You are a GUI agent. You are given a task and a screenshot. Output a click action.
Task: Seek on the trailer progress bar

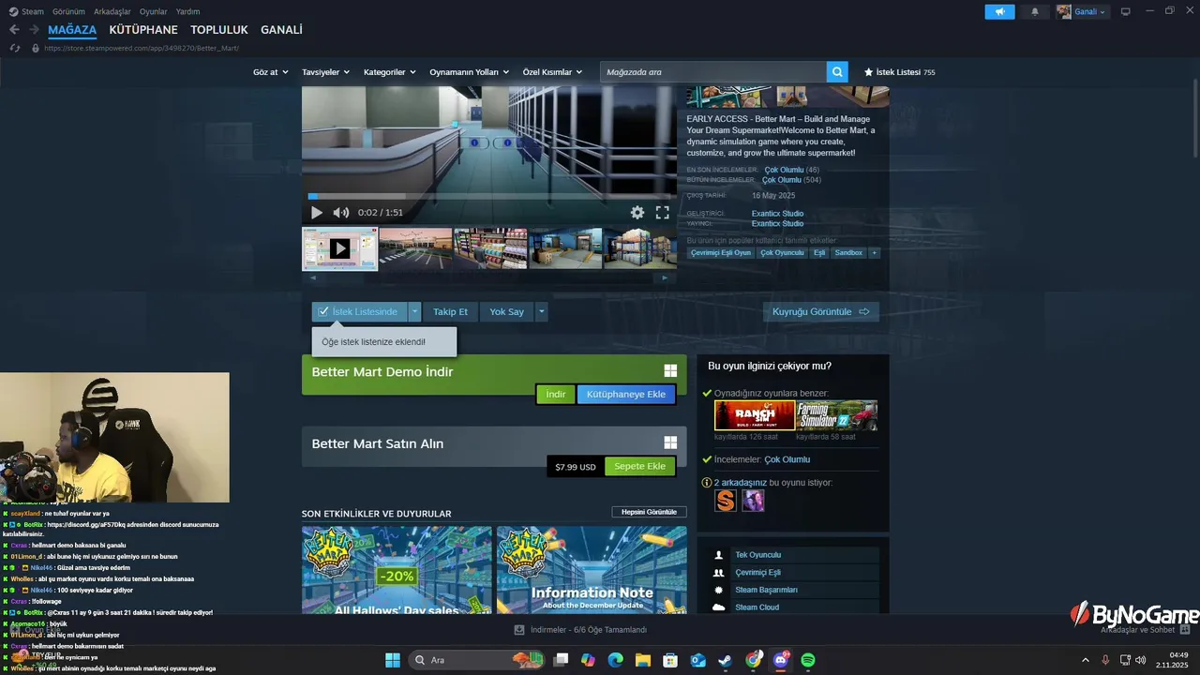pyautogui.click(x=489, y=196)
